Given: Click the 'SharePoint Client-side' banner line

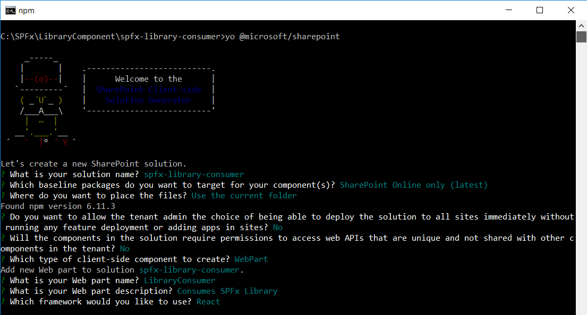Looking at the screenshot, I should pyautogui.click(x=149, y=90).
